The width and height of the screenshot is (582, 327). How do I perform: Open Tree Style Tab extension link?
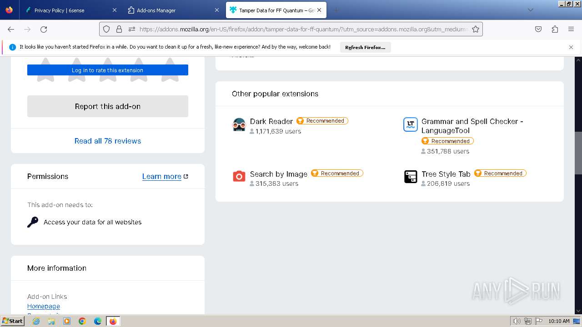click(x=446, y=174)
